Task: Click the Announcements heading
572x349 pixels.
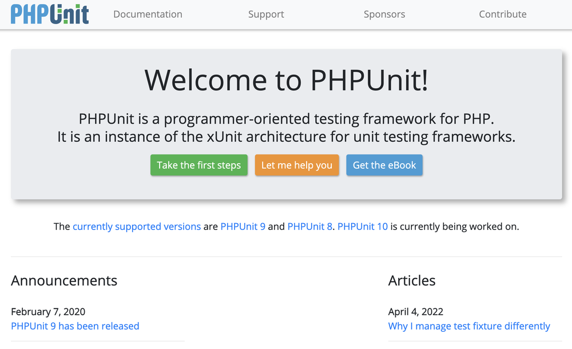Action: click(x=64, y=280)
